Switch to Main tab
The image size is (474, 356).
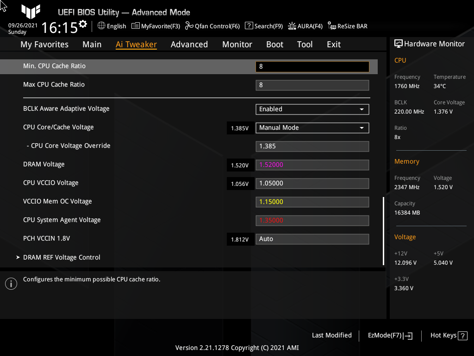(92, 44)
